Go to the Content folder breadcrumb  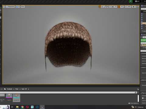[x=9, y=89]
